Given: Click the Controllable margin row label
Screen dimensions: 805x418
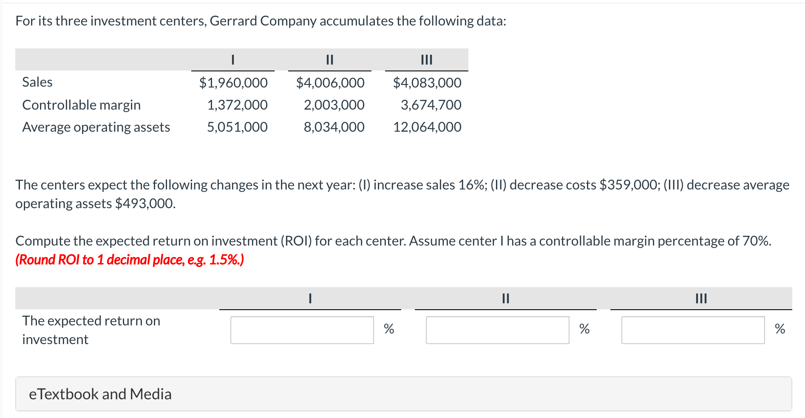Looking at the screenshot, I should [x=82, y=104].
